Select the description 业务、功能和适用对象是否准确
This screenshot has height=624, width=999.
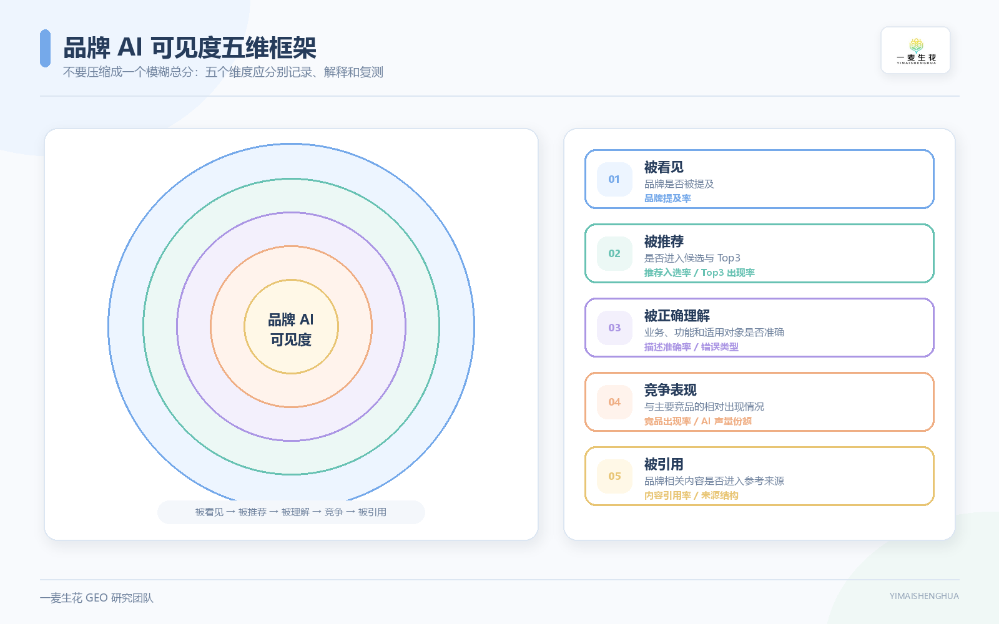point(714,333)
